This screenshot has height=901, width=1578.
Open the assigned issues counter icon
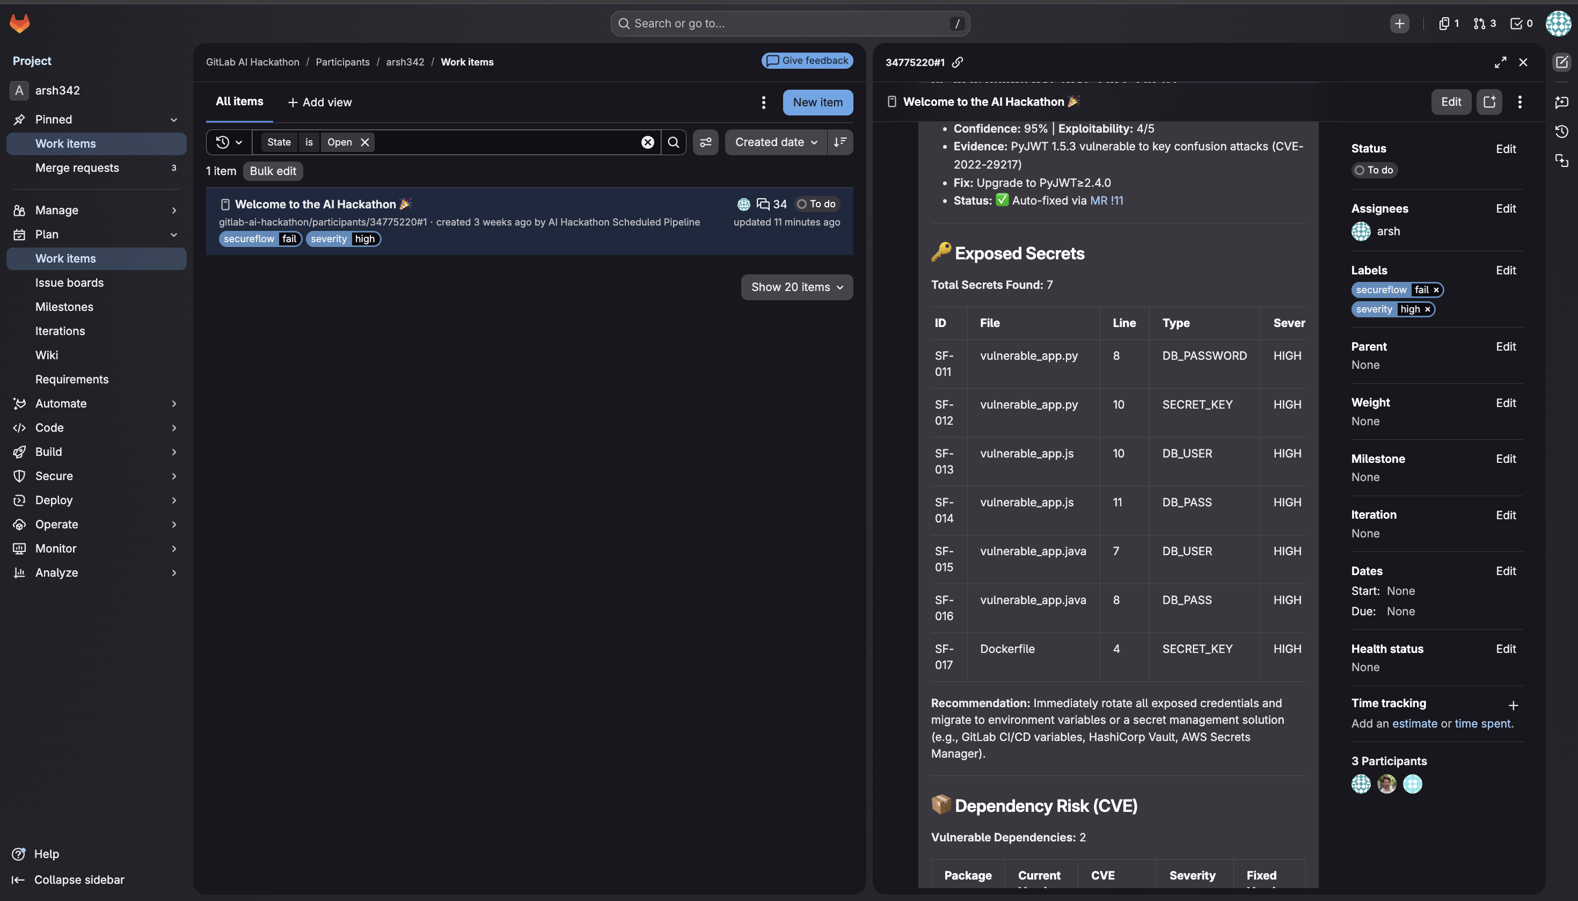point(1448,24)
